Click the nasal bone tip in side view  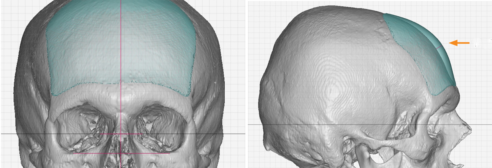pyautogui.click(x=468, y=126)
